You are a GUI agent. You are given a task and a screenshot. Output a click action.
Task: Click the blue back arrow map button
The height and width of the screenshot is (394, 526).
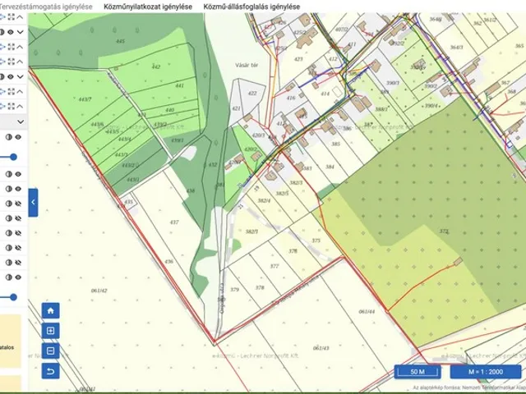tap(51, 370)
